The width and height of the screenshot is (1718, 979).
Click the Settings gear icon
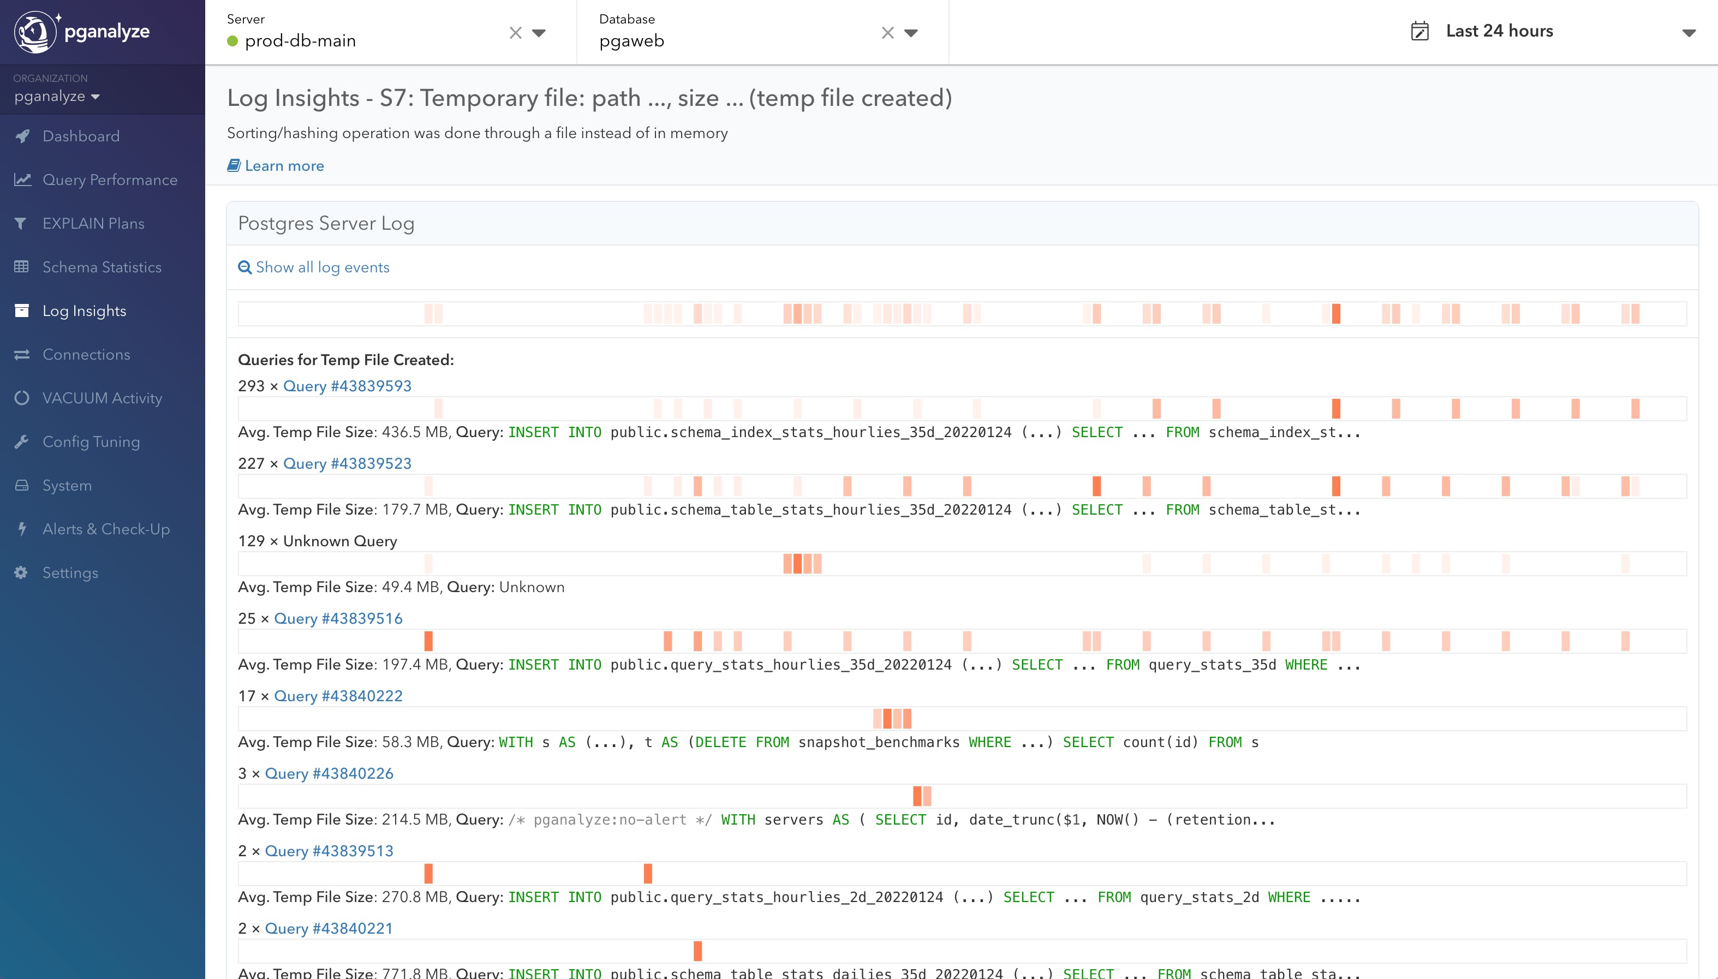(21, 573)
